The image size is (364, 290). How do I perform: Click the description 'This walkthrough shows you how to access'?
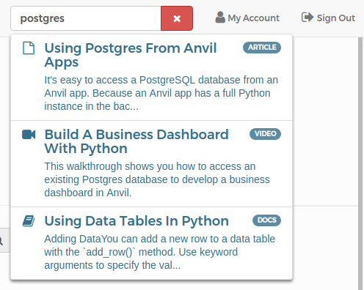point(157,179)
